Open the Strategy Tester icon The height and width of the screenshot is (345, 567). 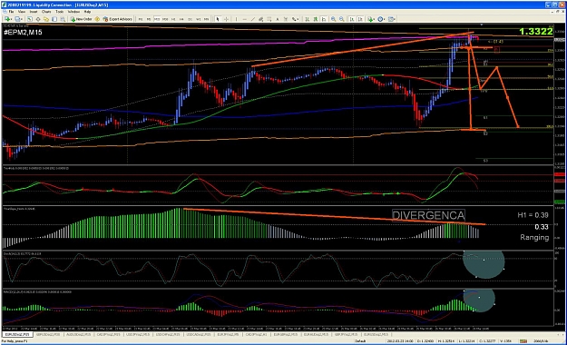point(63,19)
